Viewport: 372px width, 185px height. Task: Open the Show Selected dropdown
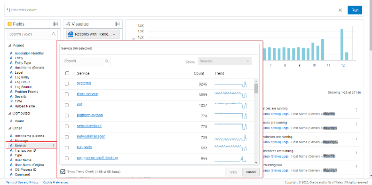[225, 61]
